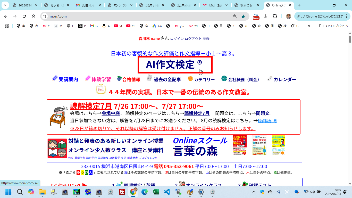Open the Google Ads bookmark labeled Ga
352x198 pixels.
(157, 26)
